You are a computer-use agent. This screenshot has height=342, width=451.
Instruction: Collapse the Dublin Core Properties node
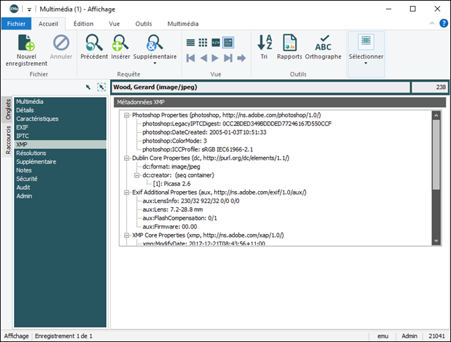coord(126,158)
